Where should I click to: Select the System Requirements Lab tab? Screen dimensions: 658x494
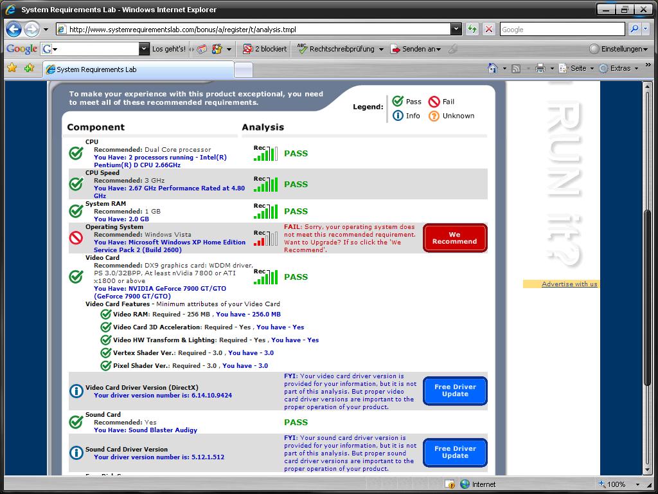(x=139, y=69)
